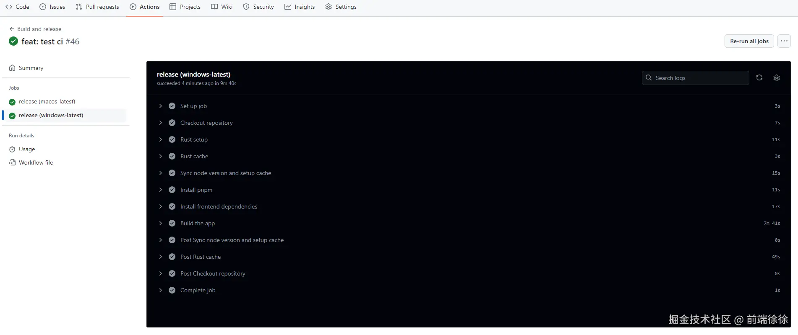Click the 7m 41s duration for Build the app
This screenshot has width=798, height=335.
click(772, 223)
